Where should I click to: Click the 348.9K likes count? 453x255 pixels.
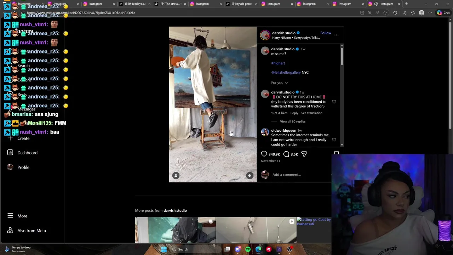coord(274,154)
